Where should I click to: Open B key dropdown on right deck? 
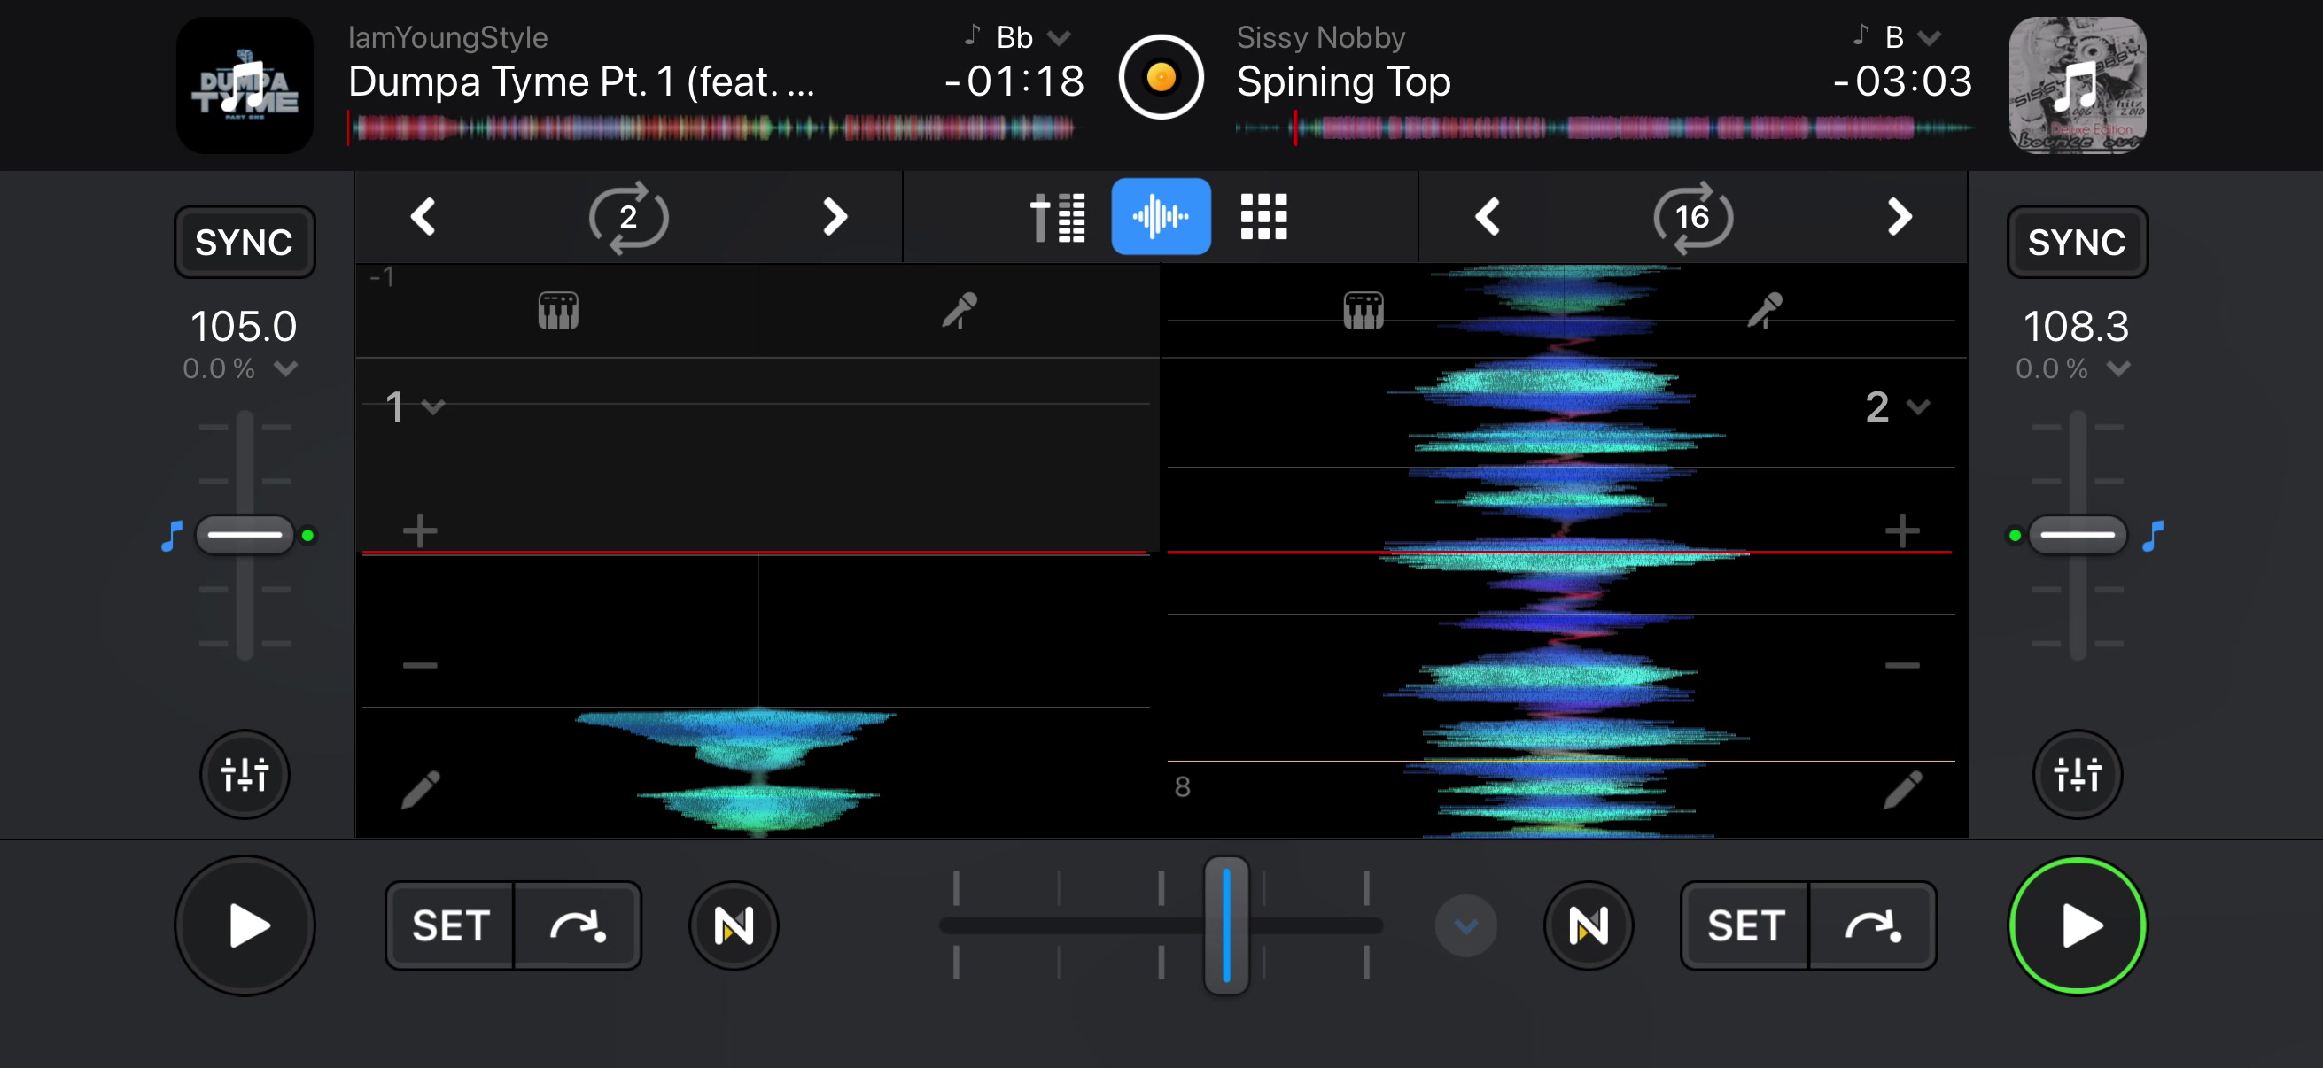[x=1928, y=37]
